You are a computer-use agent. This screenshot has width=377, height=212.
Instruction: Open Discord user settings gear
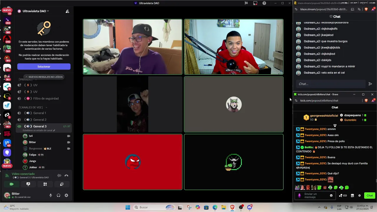coord(66,195)
